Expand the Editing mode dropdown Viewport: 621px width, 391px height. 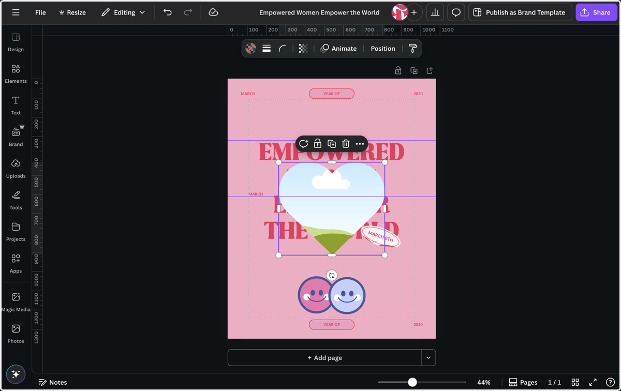pos(123,12)
